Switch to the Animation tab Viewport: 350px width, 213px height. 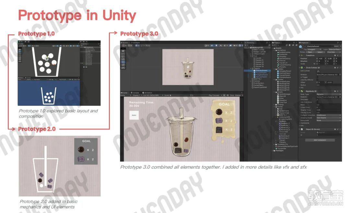pyautogui.click(x=147, y=93)
